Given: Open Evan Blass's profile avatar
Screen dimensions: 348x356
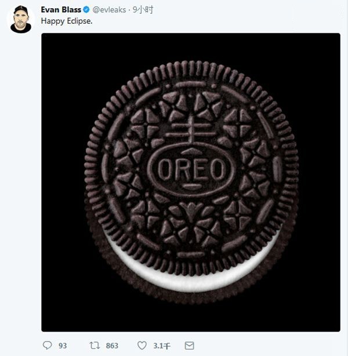Looking at the screenshot, I should (x=21, y=19).
